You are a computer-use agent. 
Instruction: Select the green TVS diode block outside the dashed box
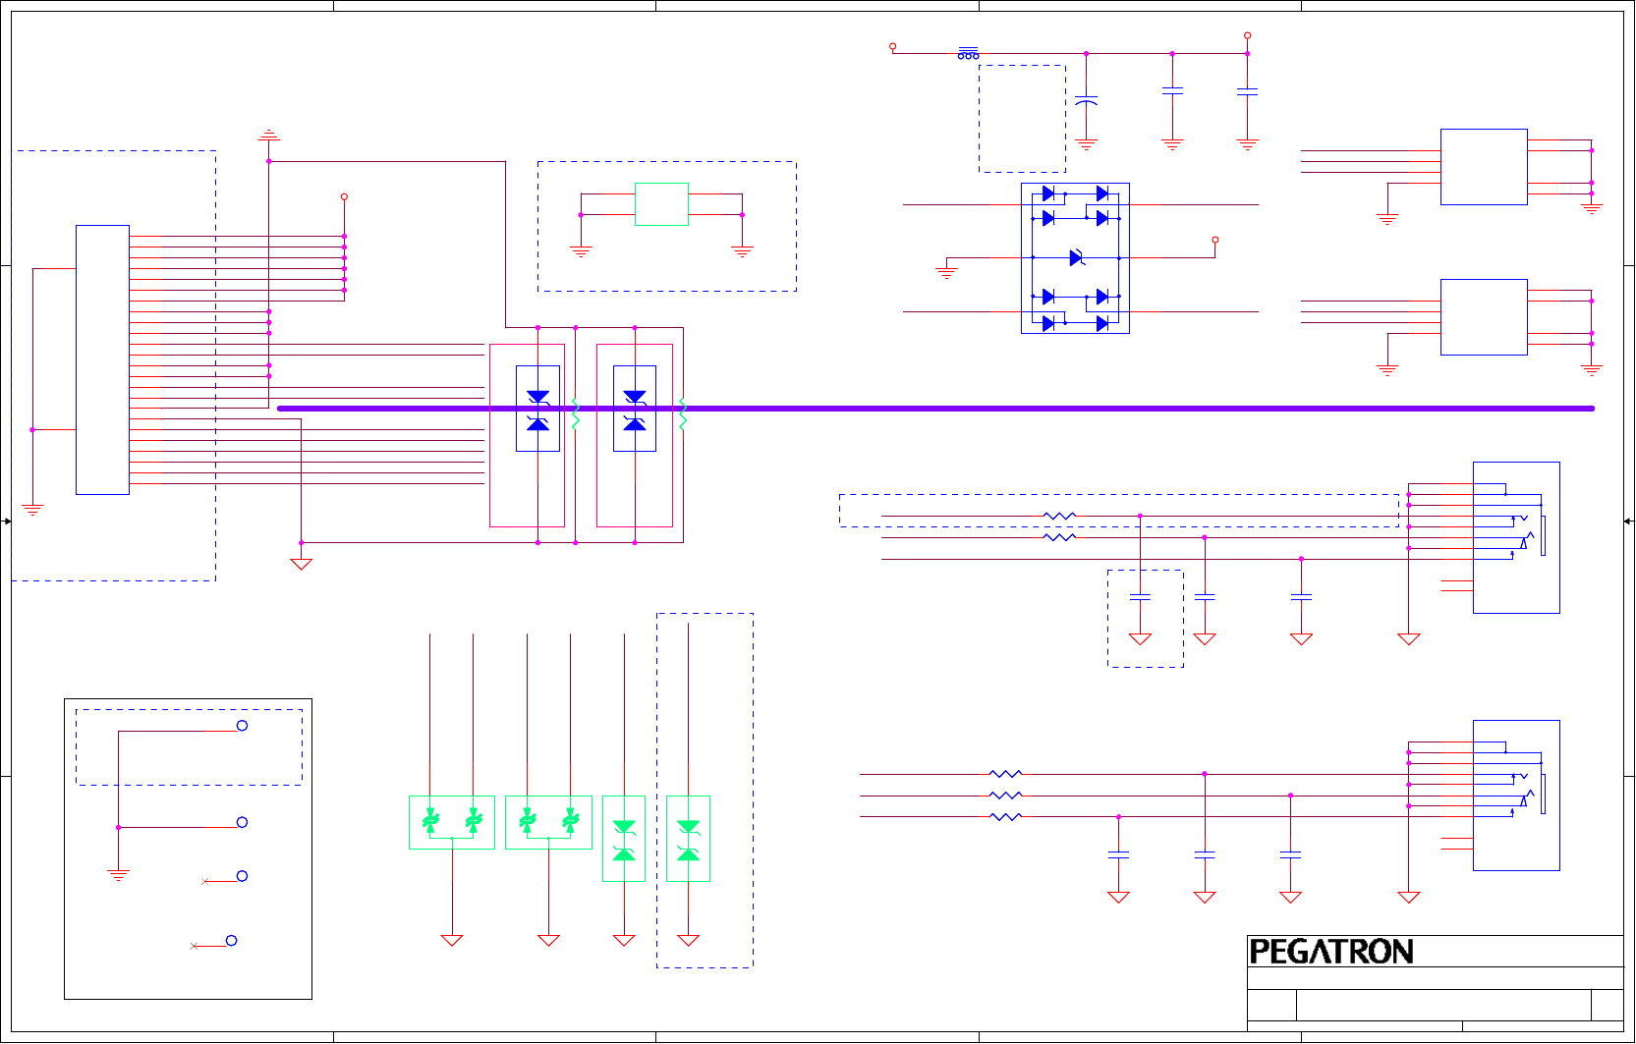[624, 839]
